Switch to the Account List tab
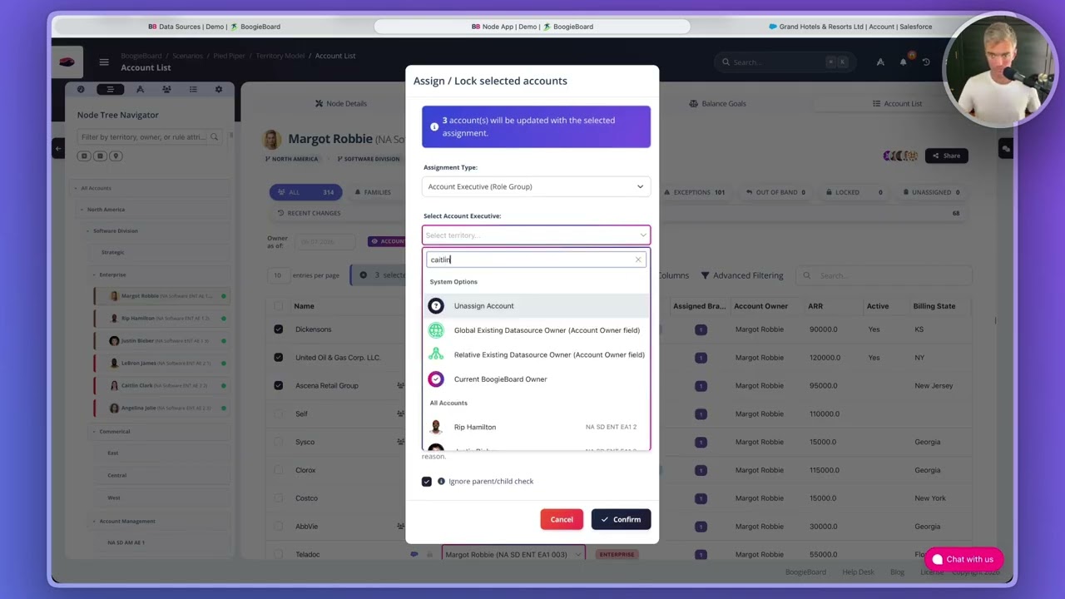 (897, 104)
